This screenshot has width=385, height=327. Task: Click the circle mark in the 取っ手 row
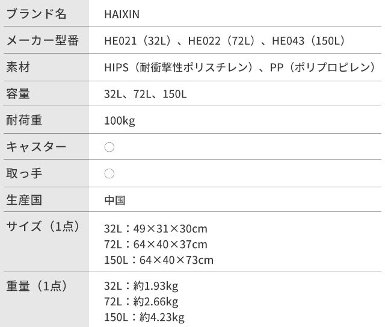[109, 173]
